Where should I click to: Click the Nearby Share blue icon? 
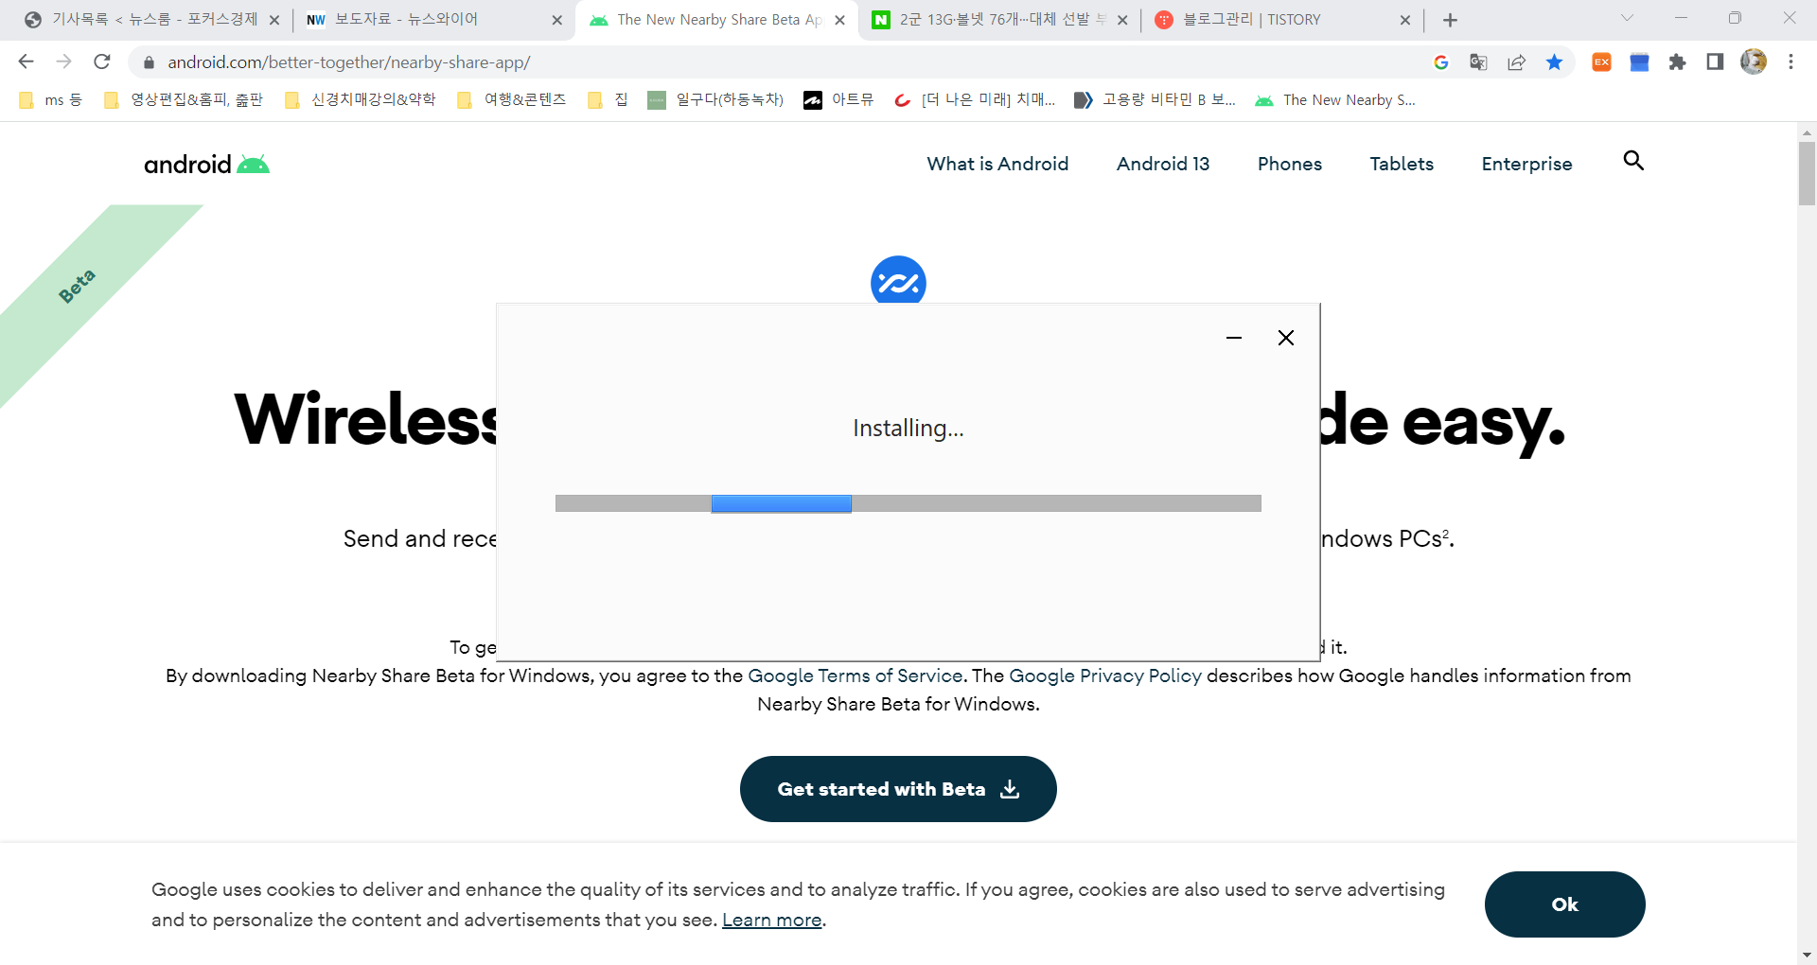click(898, 280)
